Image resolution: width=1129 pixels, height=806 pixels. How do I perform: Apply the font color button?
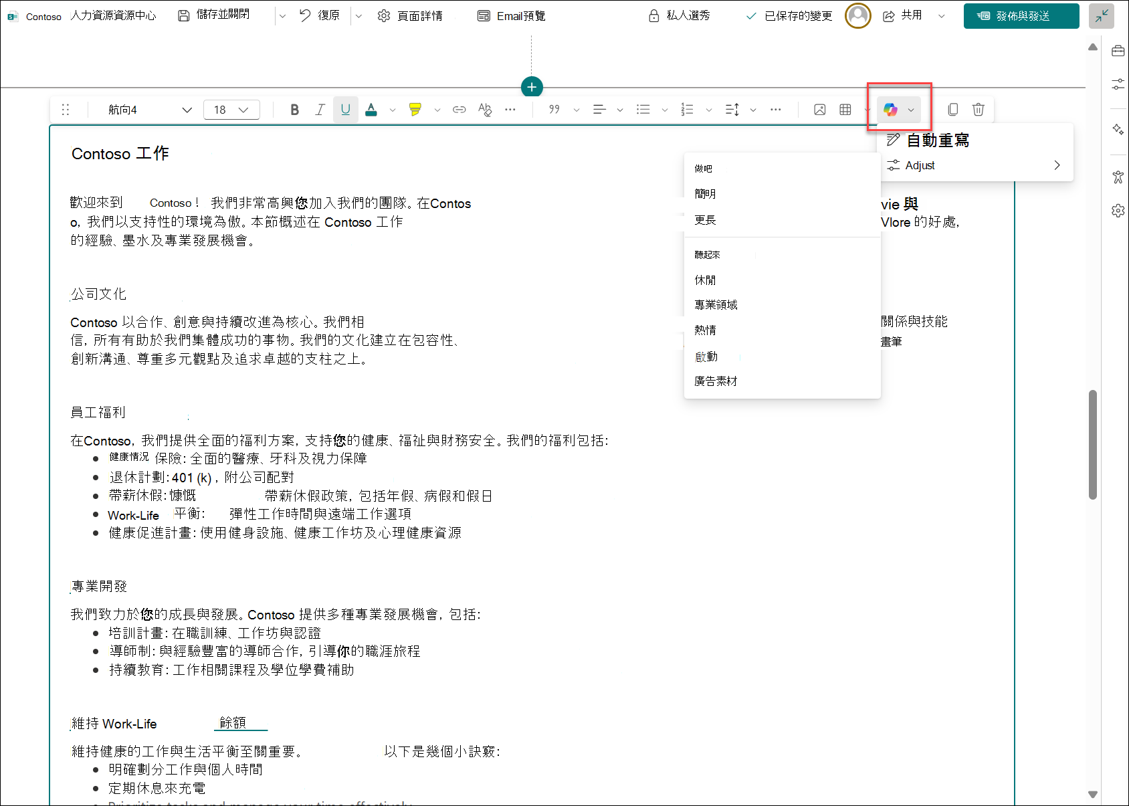[371, 110]
